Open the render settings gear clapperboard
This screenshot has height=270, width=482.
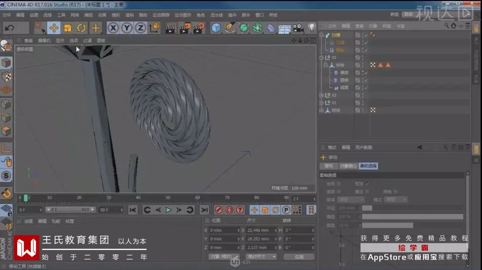(x=199, y=28)
